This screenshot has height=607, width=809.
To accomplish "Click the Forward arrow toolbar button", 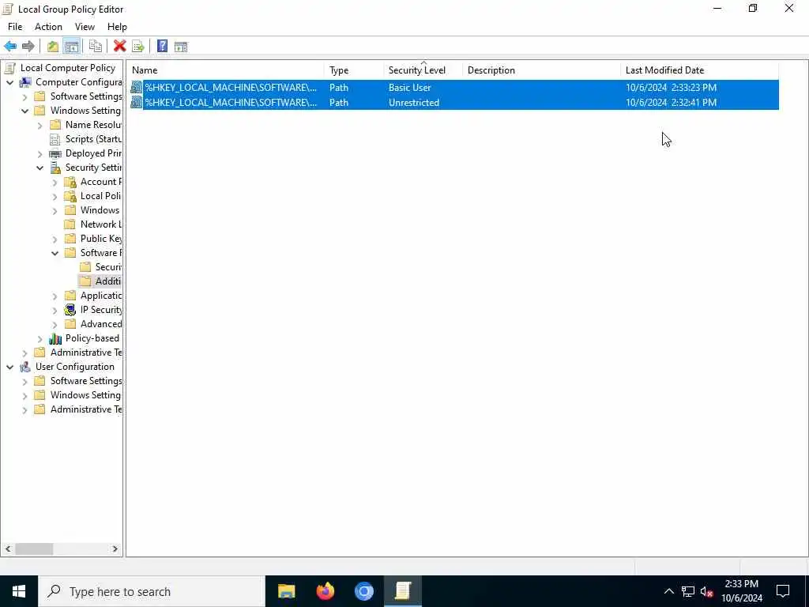I will pos(28,47).
